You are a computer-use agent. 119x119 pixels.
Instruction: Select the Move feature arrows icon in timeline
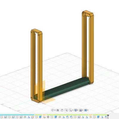[x=48, y=117]
